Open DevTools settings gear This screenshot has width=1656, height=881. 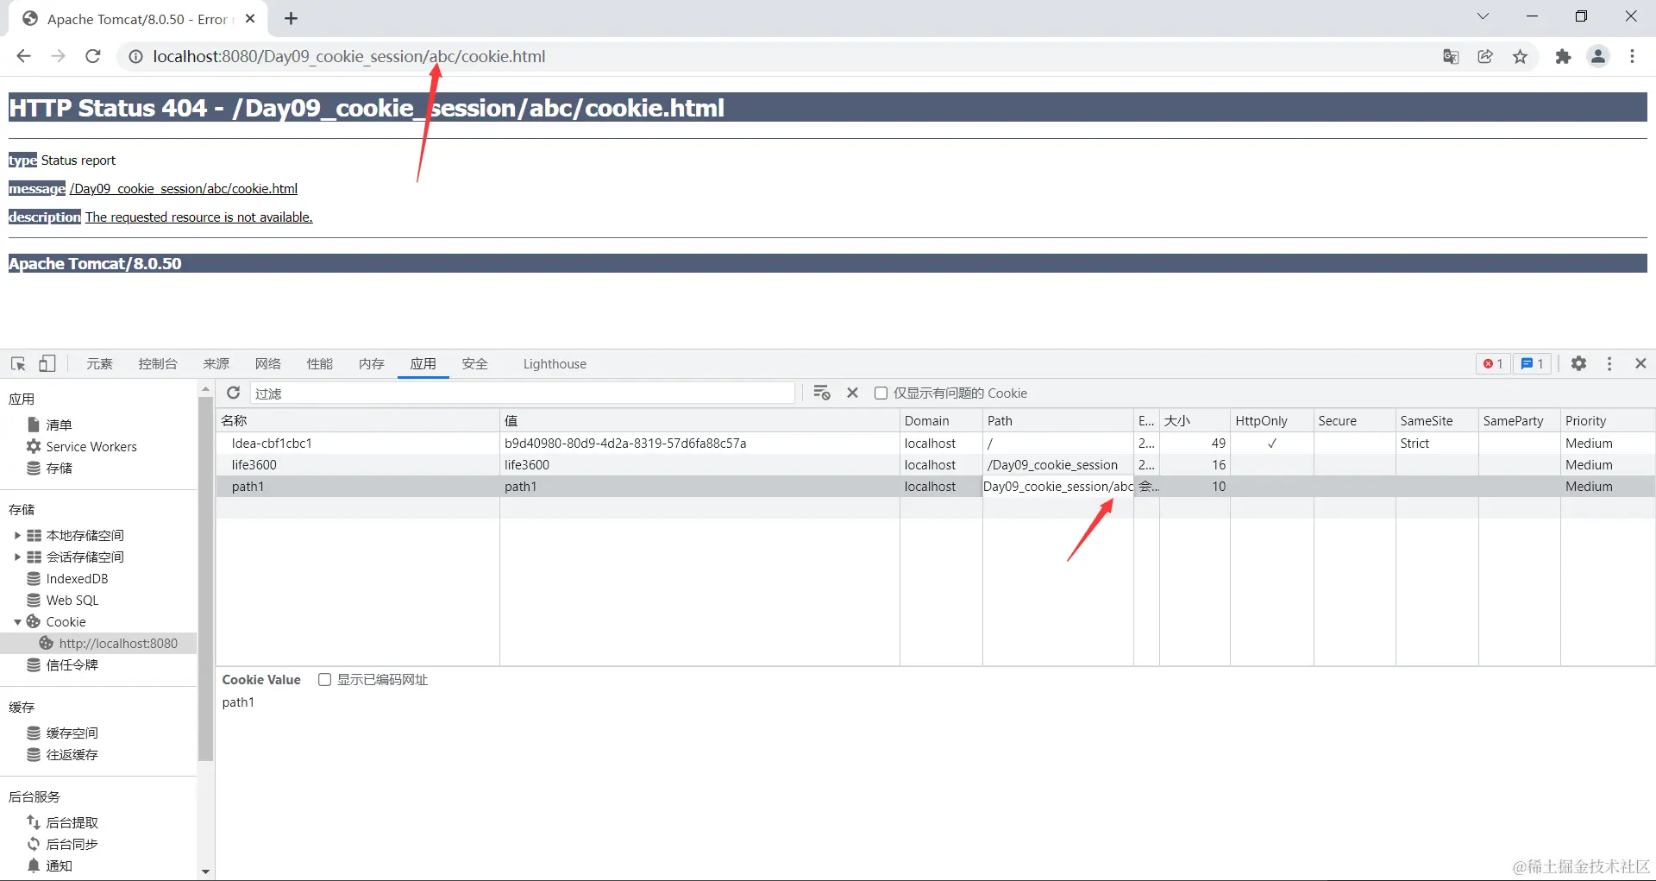(1578, 363)
